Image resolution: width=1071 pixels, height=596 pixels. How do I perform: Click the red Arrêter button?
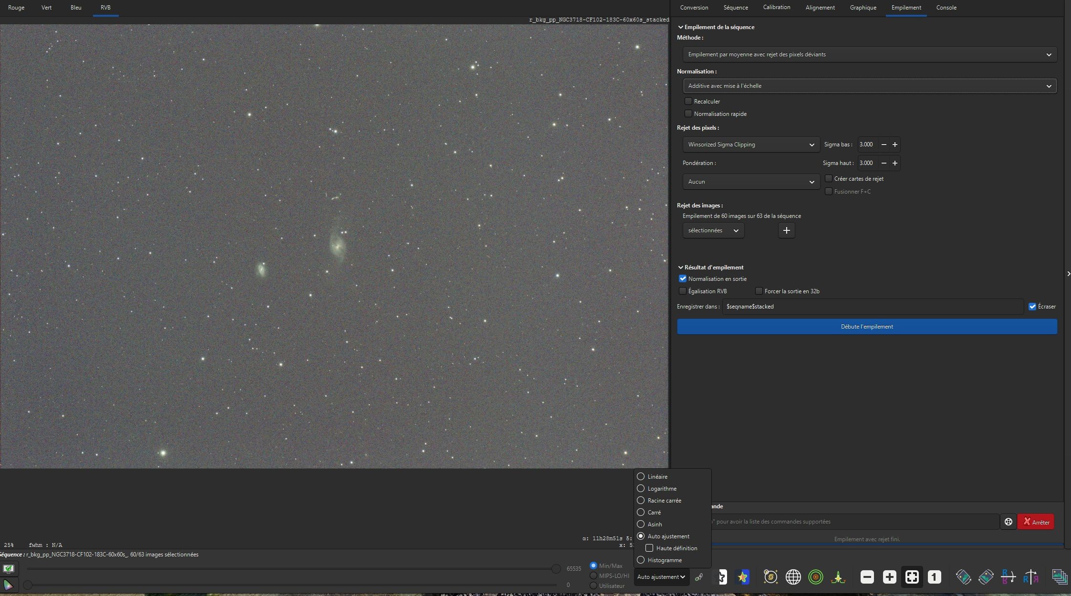pos(1036,522)
